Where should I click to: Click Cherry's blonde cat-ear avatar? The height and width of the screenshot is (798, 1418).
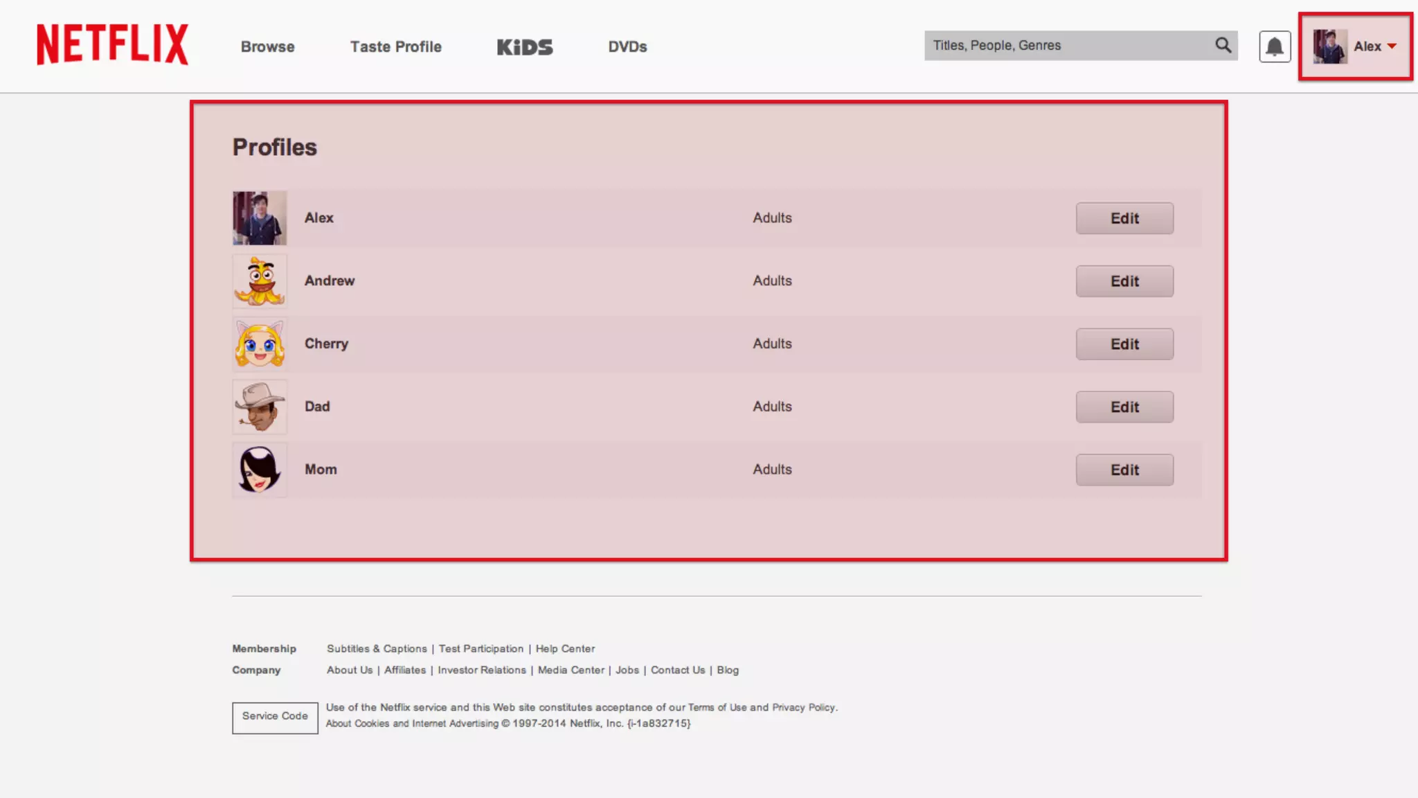260,344
